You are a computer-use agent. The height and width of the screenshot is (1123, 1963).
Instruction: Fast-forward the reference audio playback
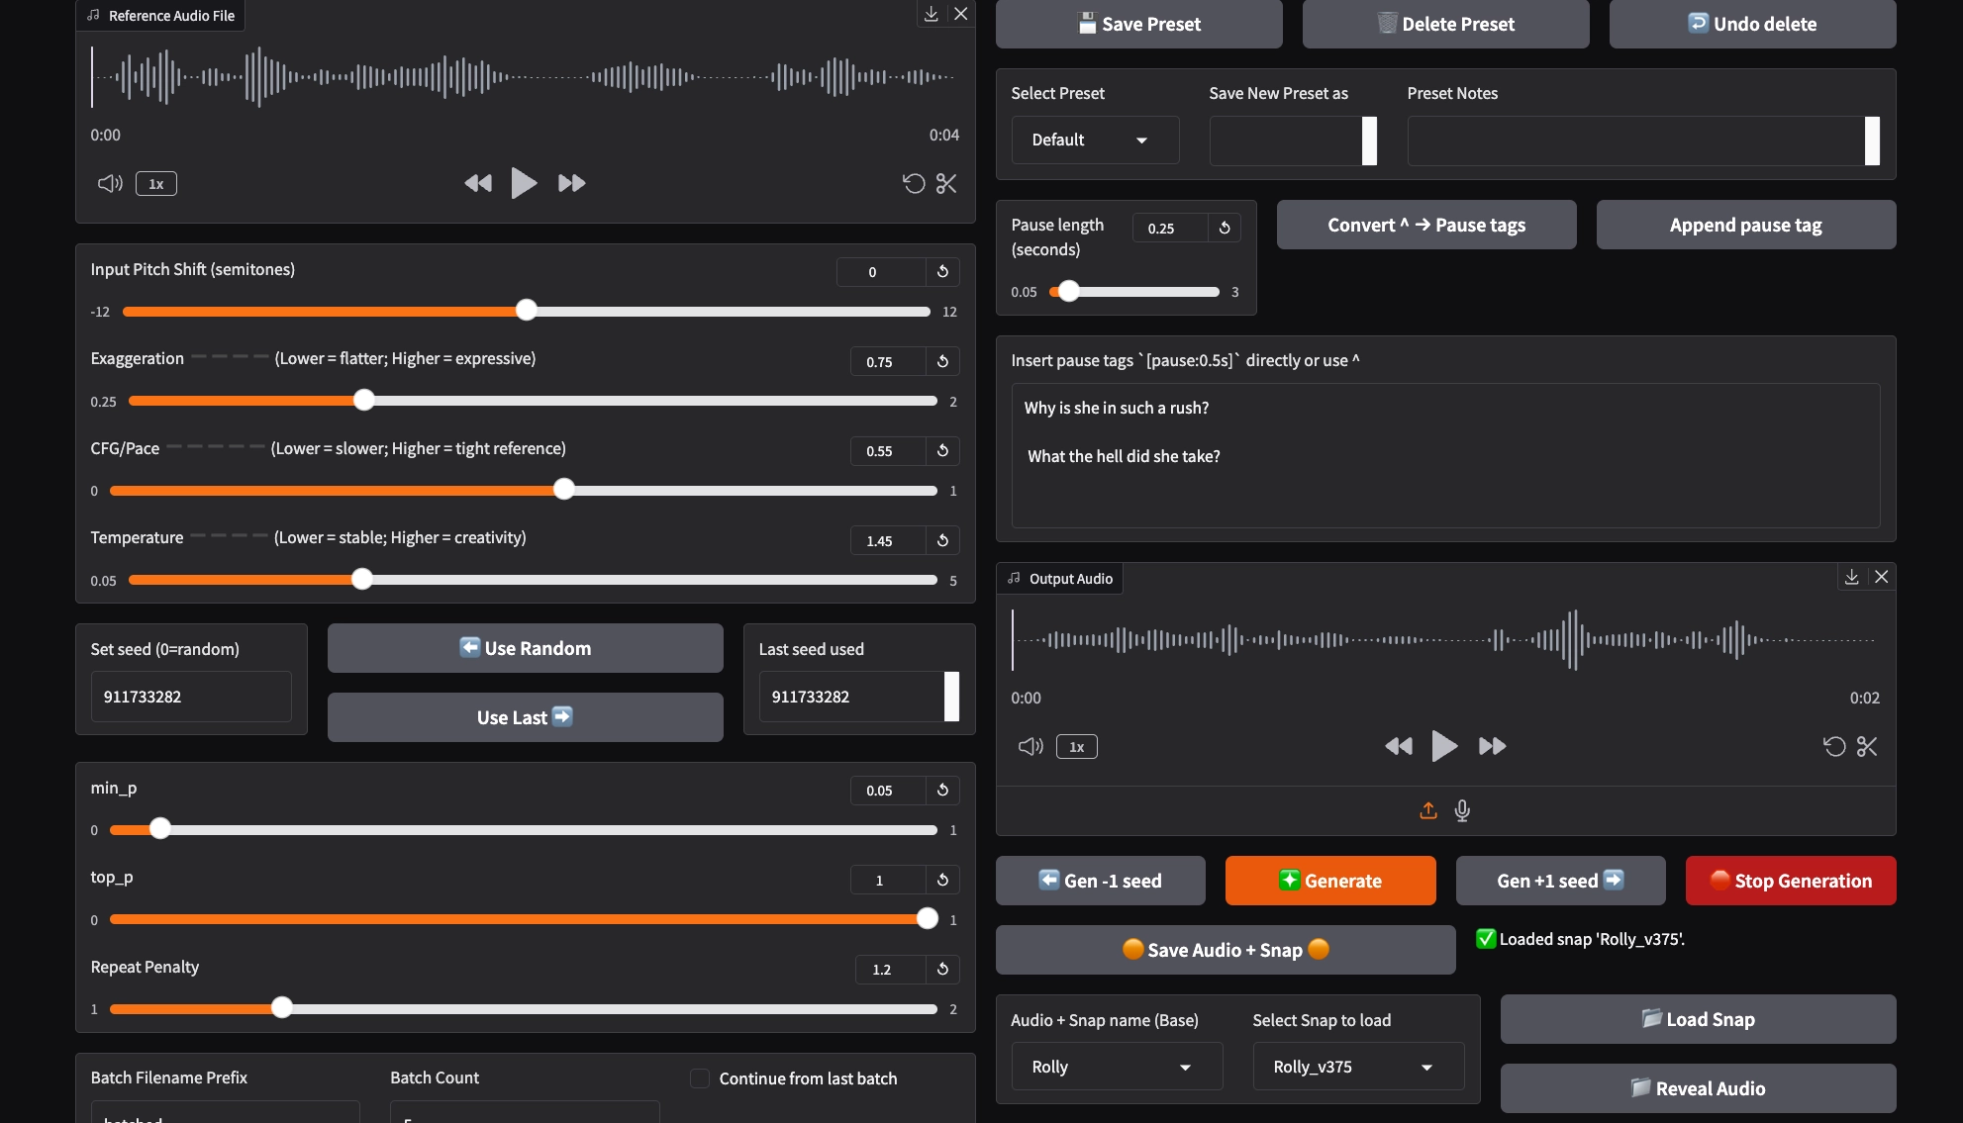point(571,183)
